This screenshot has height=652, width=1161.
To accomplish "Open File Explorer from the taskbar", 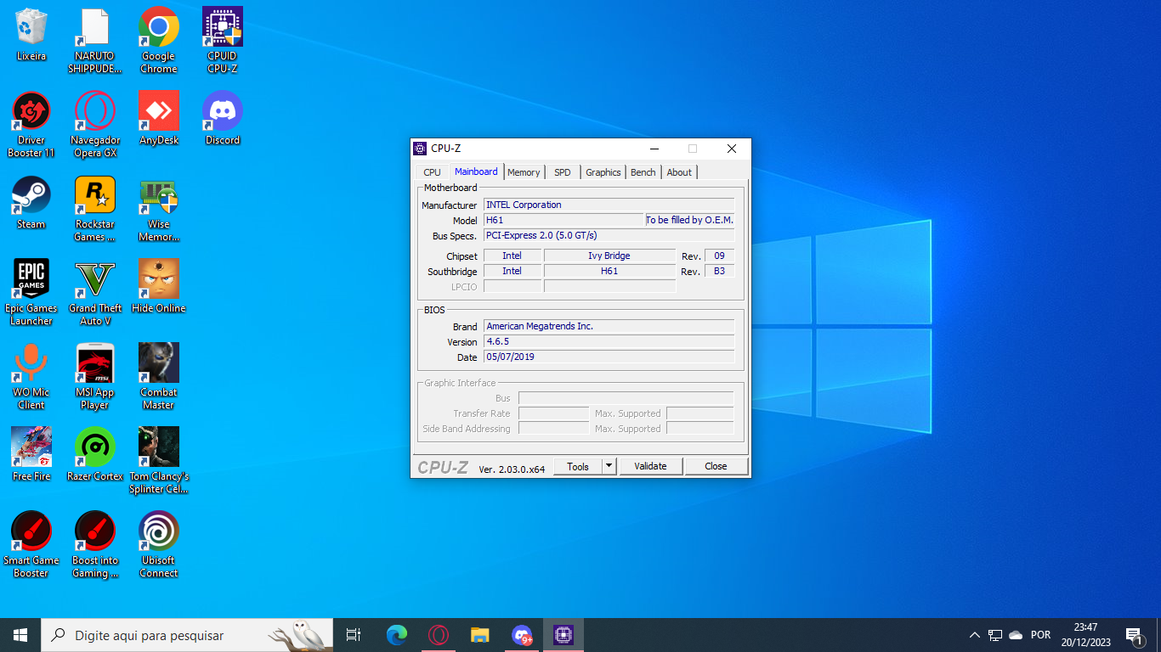I will pos(480,635).
